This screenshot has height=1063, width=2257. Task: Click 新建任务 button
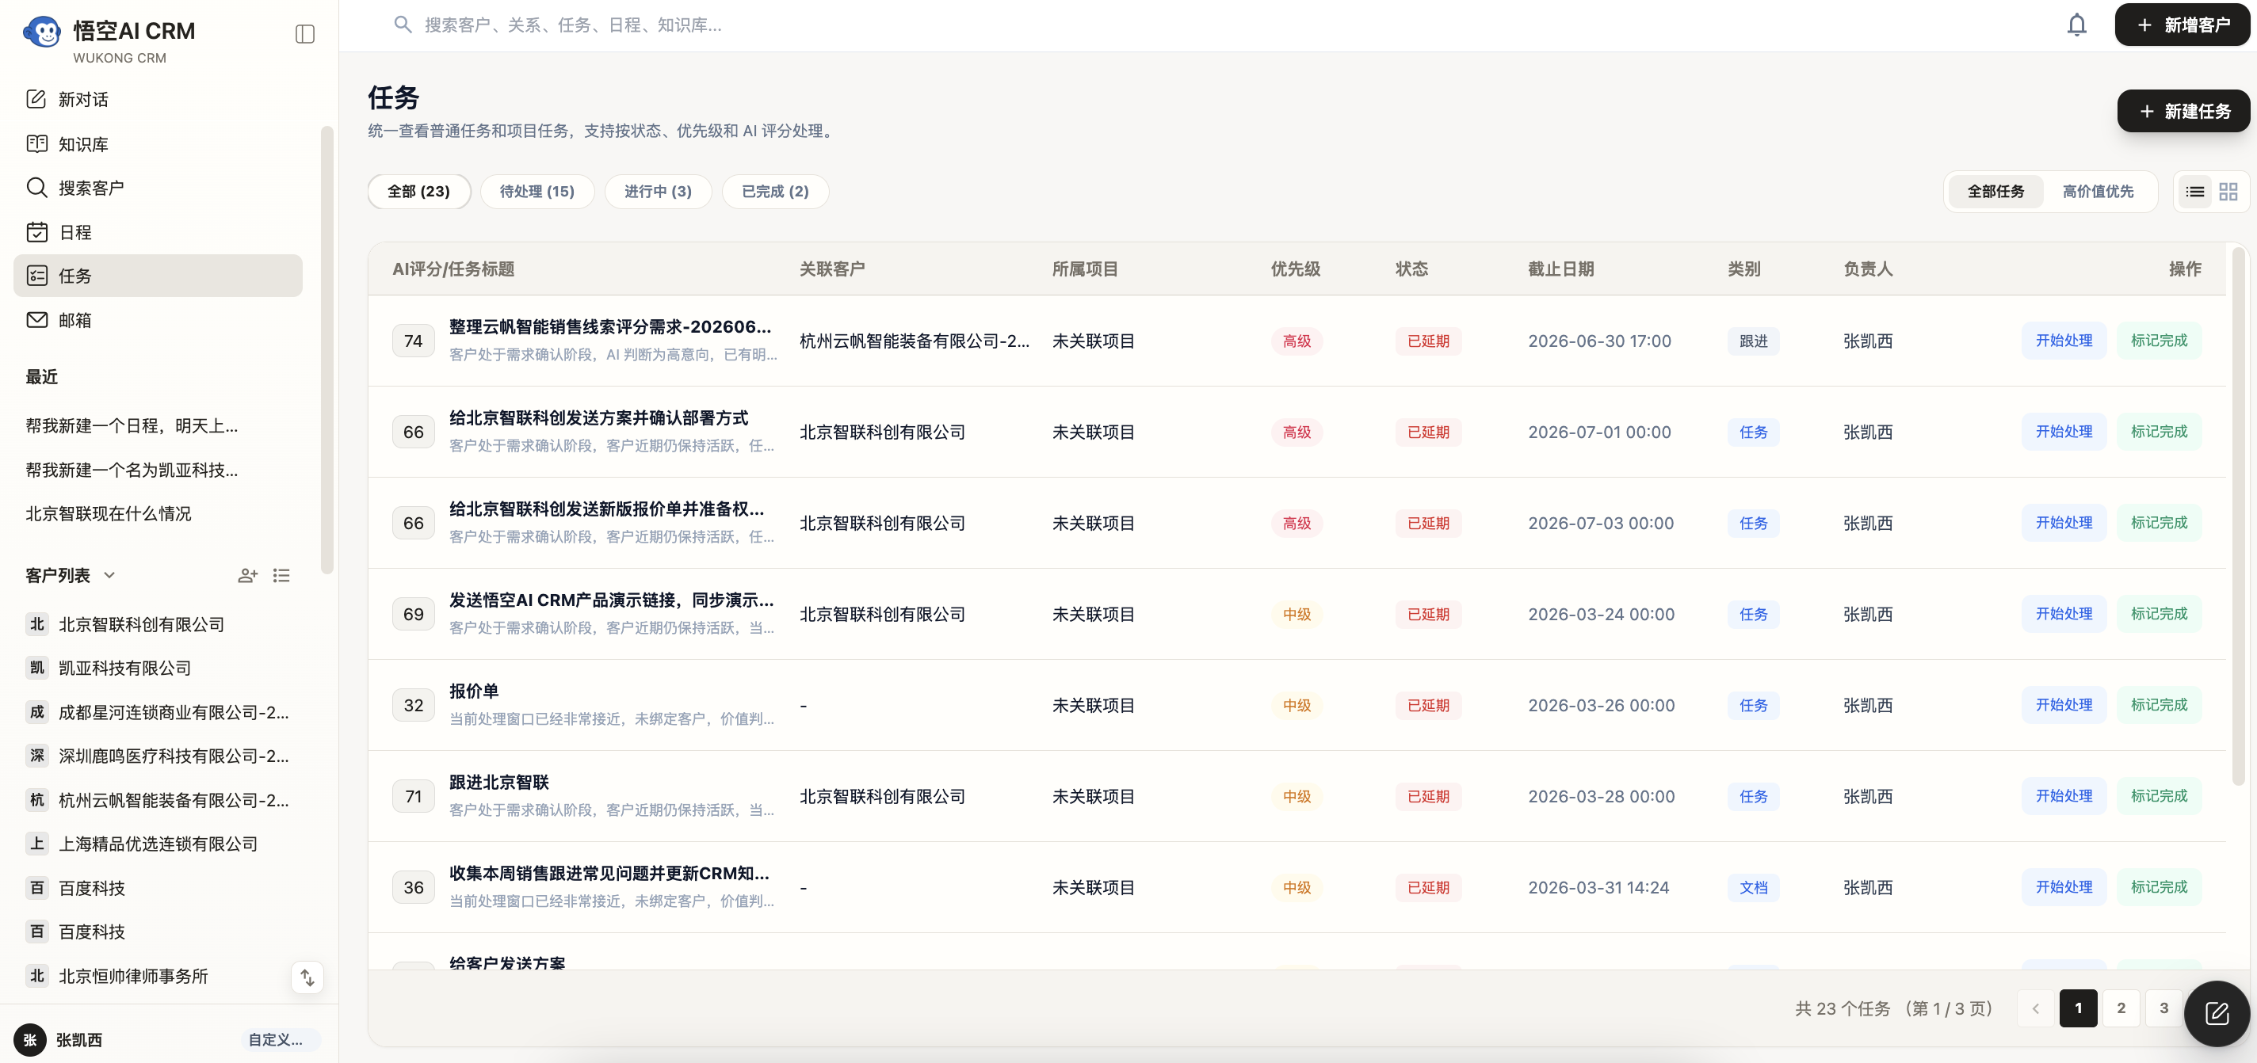2183,111
